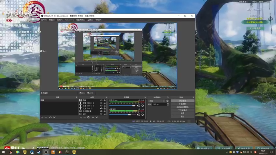Click the 停止推流 button

[183, 101]
